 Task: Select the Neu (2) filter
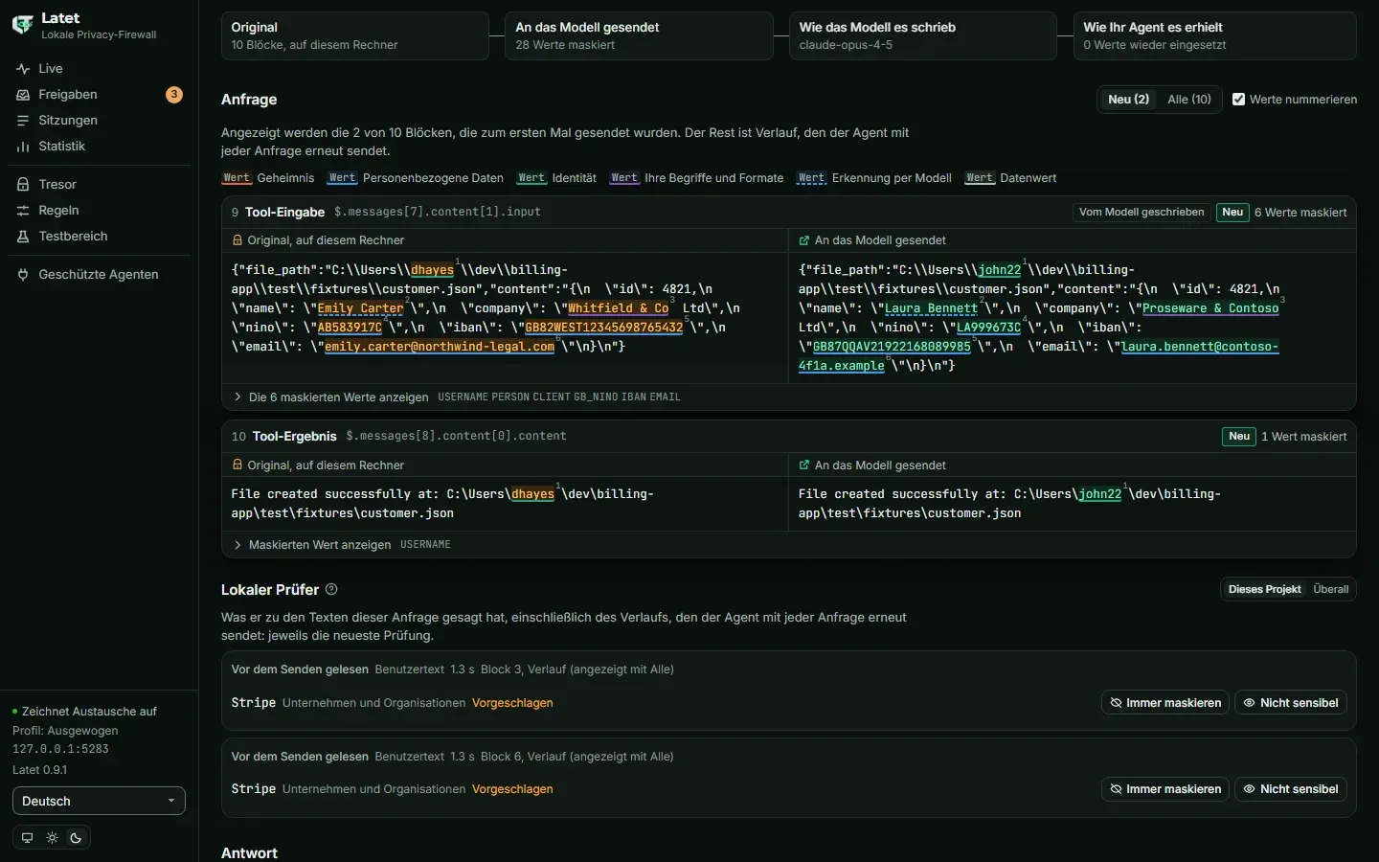(1128, 100)
